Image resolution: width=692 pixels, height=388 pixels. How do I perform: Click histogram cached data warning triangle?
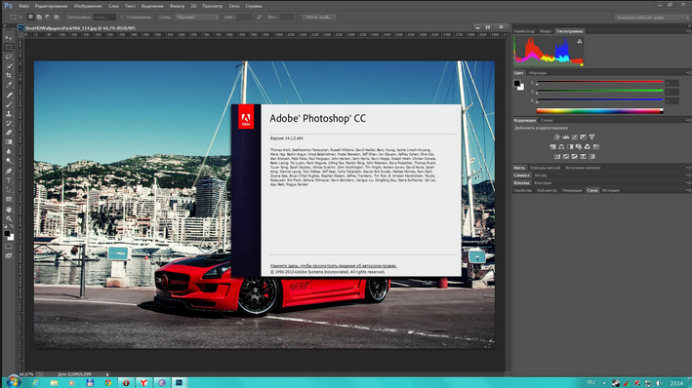[580, 41]
